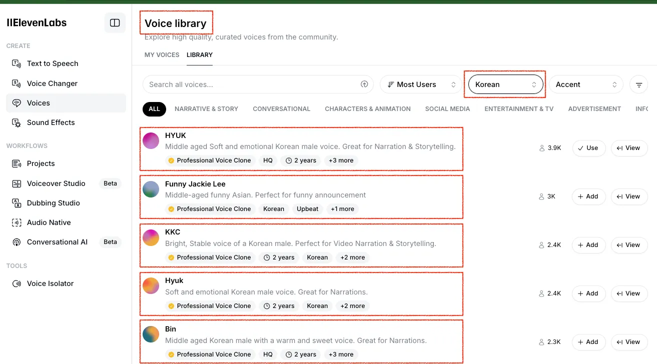The height and width of the screenshot is (364, 657).
Task: Open Dubbing Studio page
Action: (x=66, y=203)
